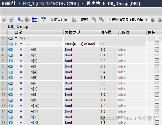Collapse array A expander arrow
This screenshot has height=125, width=162.
click(21, 44)
